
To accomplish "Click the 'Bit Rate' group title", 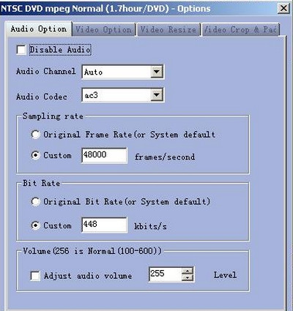I will tap(41, 183).
